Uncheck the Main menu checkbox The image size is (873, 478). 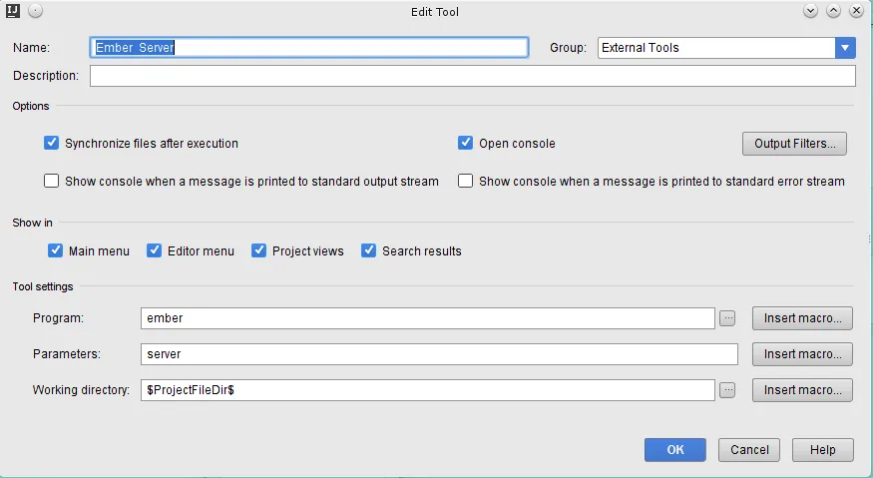pyautogui.click(x=55, y=250)
